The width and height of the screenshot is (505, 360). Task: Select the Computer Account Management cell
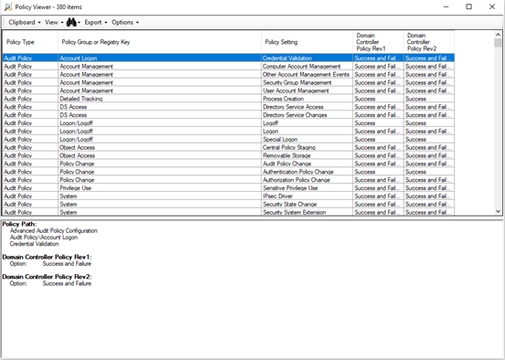click(306, 67)
